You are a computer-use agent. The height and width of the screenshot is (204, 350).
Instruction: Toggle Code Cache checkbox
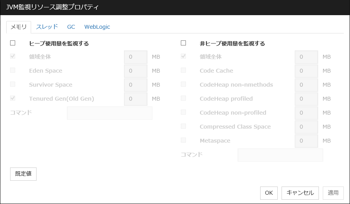184,70
